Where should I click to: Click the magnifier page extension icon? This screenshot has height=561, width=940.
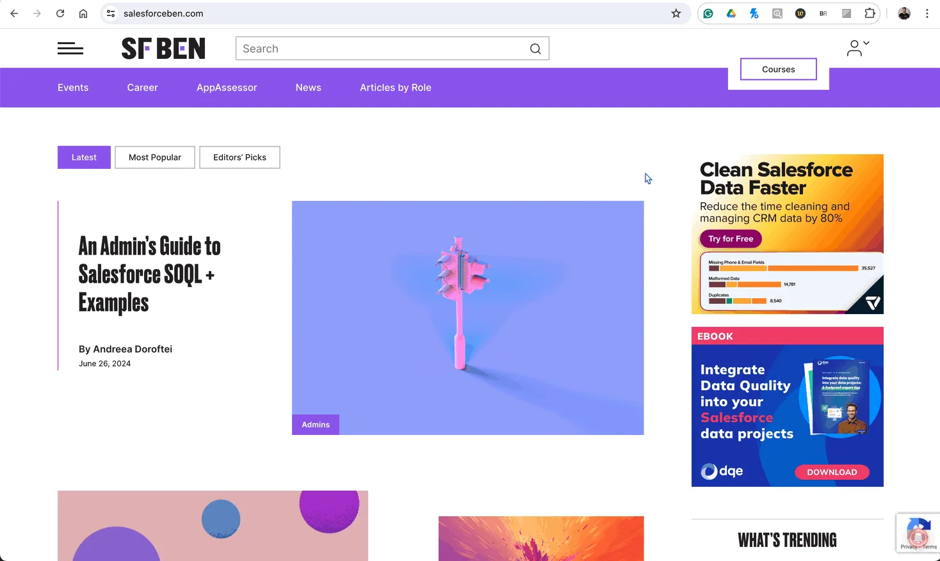(x=777, y=13)
